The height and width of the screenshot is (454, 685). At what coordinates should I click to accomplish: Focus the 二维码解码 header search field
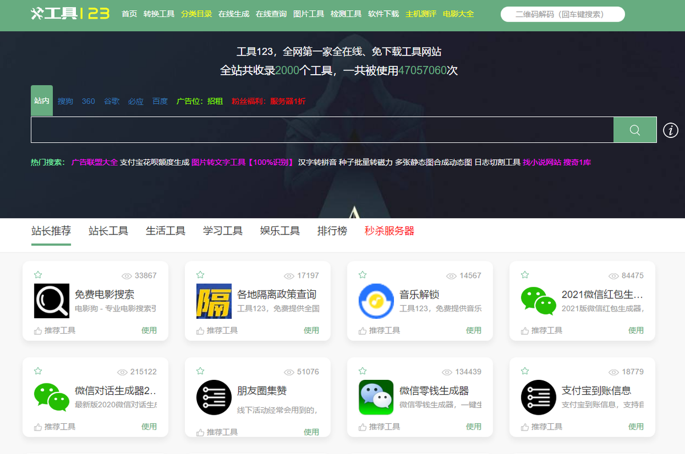(563, 14)
